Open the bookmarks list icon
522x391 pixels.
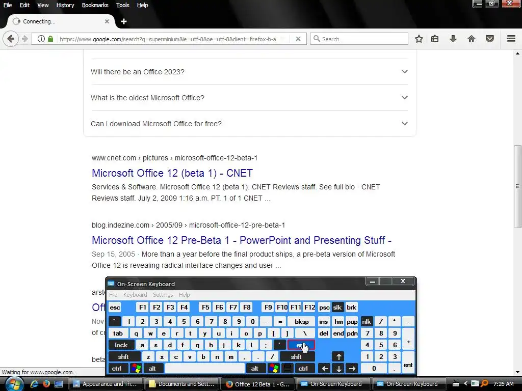435,39
